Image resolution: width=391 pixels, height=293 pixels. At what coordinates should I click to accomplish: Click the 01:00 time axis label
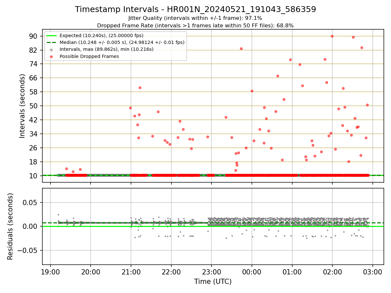[x=292, y=272]
